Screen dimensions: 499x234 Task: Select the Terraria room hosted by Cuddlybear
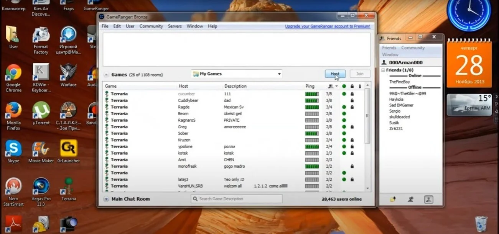[x=233, y=100]
